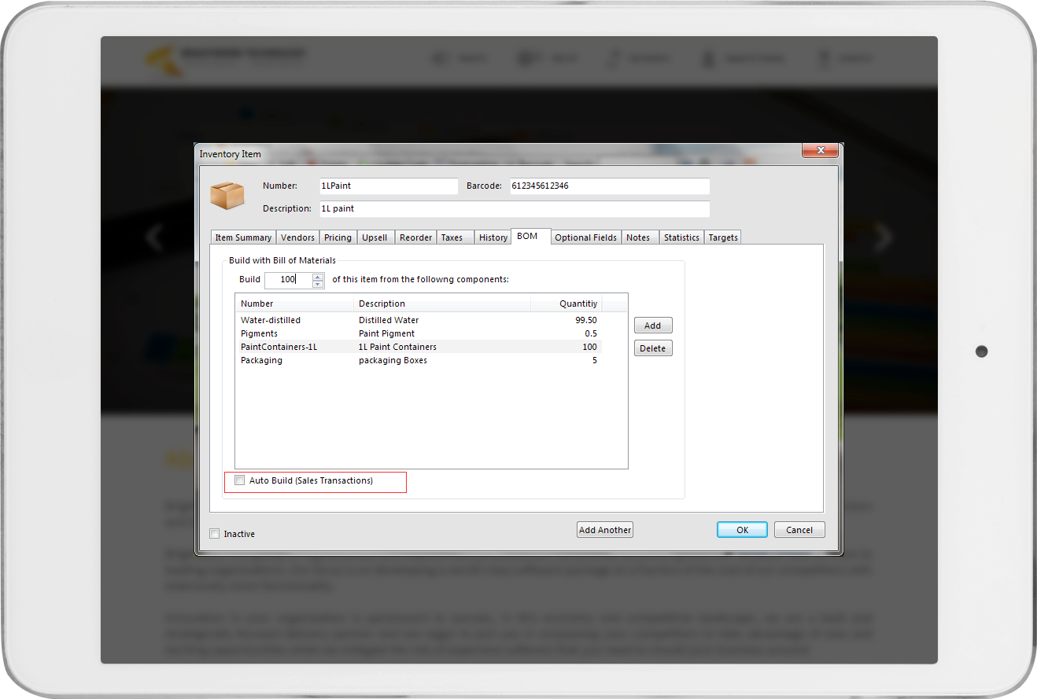Click the cardboard box inventory item icon
1037x699 pixels.
(x=227, y=195)
